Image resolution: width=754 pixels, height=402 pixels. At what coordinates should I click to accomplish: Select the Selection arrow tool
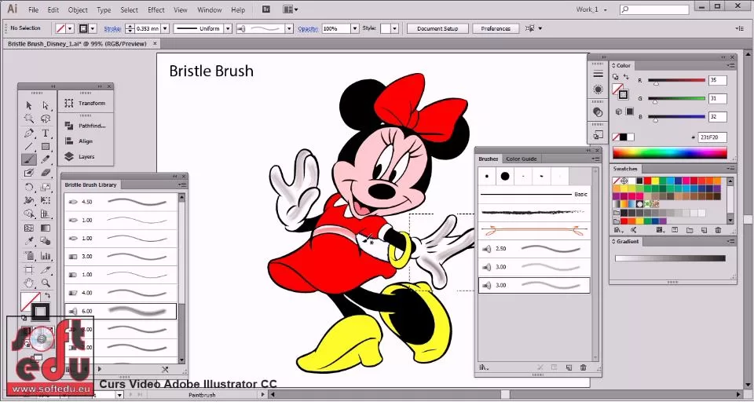(x=29, y=105)
